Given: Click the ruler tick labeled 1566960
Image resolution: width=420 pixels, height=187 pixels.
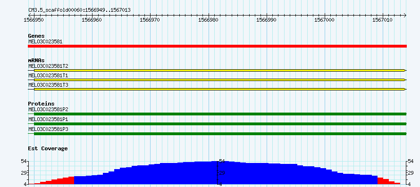Looking at the screenshot, I should (x=92, y=19).
